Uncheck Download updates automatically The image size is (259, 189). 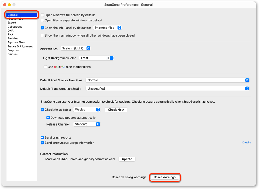click(x=48, y=118)
